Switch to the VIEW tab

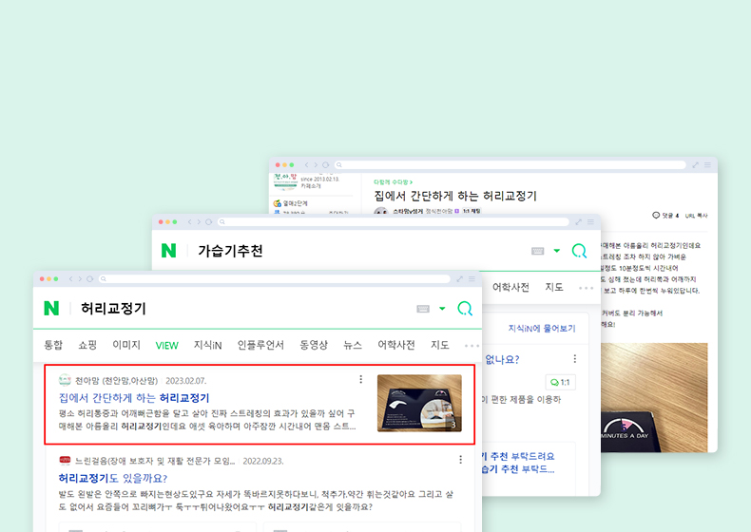166,345
